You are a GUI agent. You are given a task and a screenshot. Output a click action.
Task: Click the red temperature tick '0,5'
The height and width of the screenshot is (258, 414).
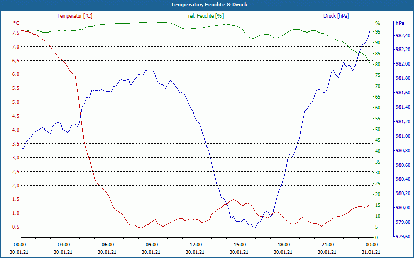tap(16, 227)
